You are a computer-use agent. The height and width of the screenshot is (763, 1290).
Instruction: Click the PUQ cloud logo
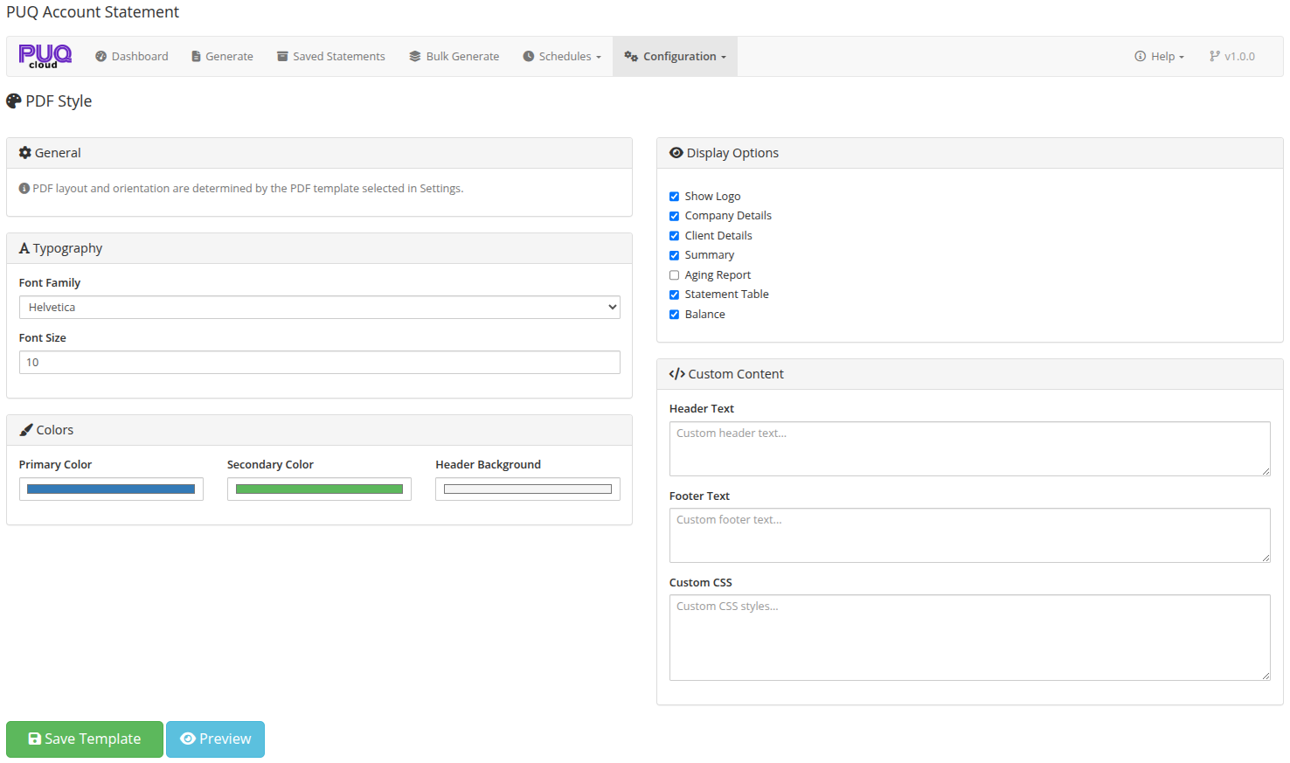pyautogui.click(x=45, y=56)
